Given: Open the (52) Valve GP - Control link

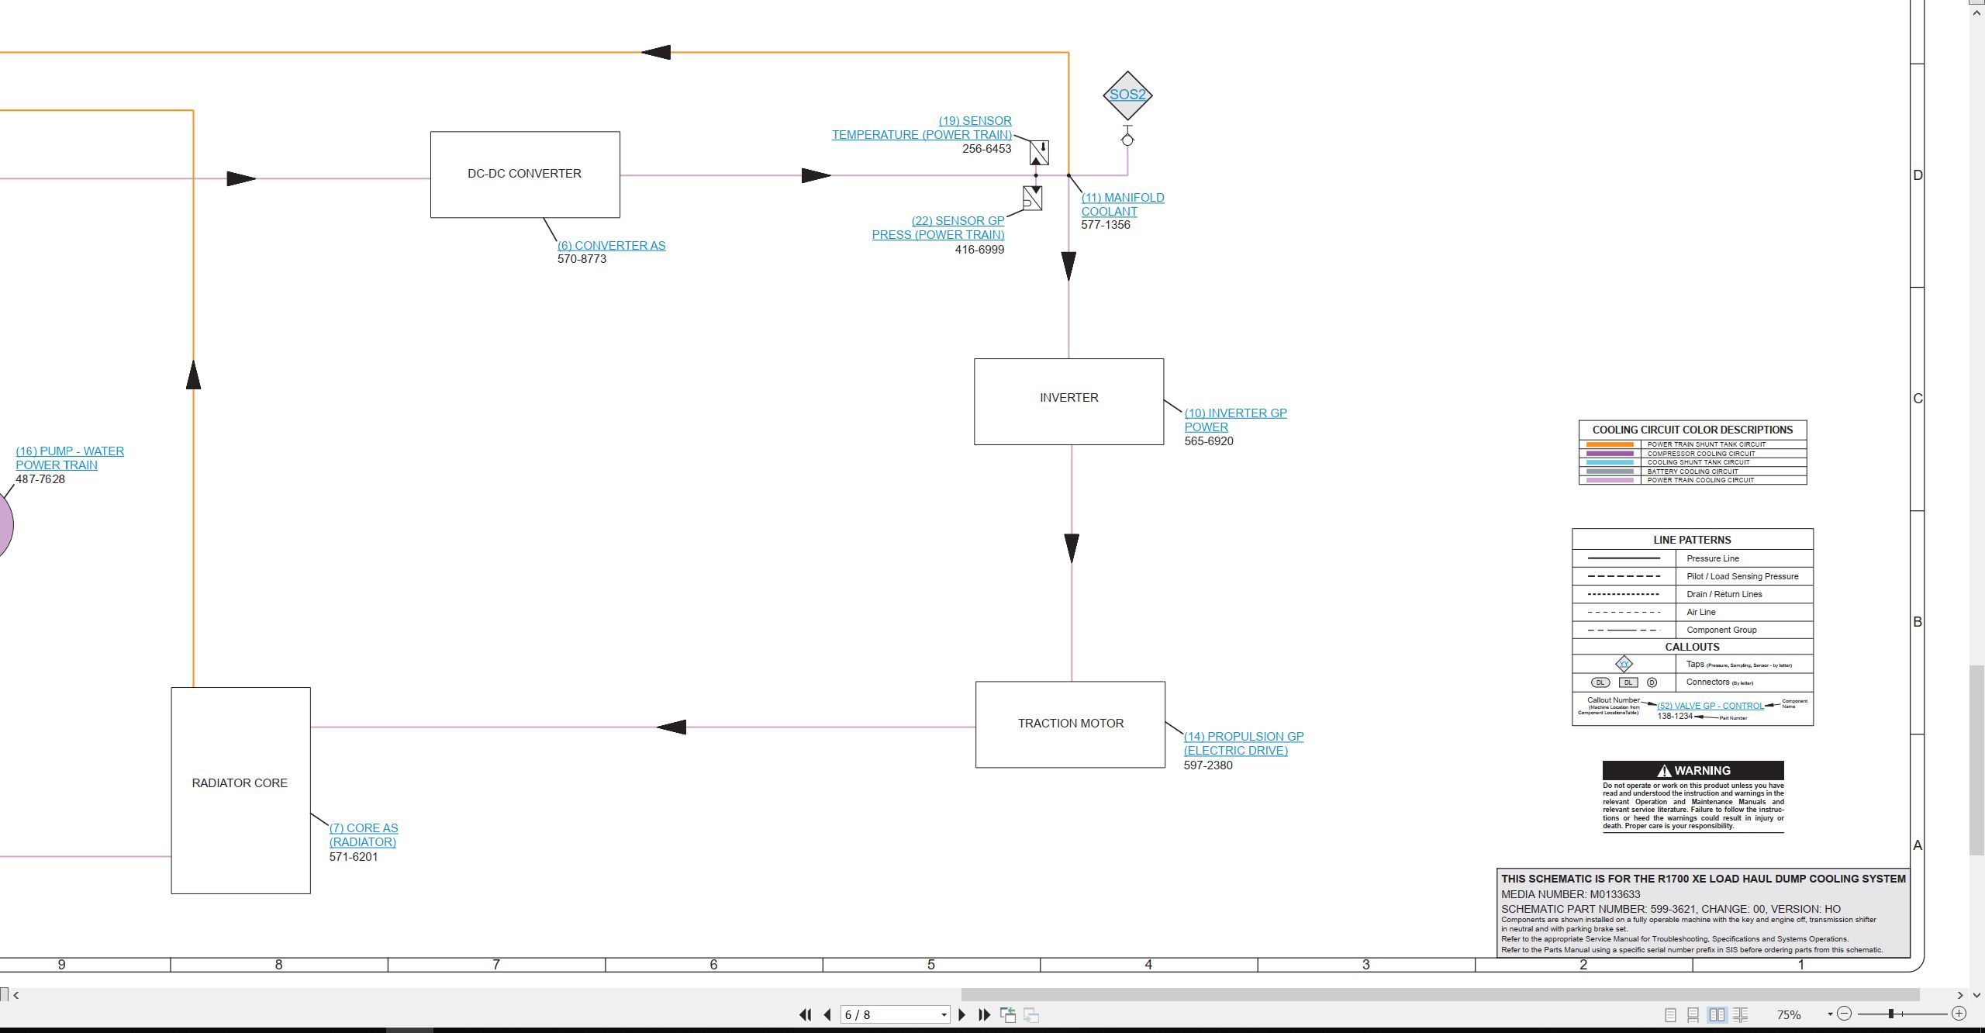Looking at the screenshot, I should (1711, 706).
